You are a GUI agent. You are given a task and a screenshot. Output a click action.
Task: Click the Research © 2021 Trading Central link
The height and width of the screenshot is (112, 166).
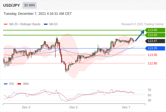pos(142,24)
